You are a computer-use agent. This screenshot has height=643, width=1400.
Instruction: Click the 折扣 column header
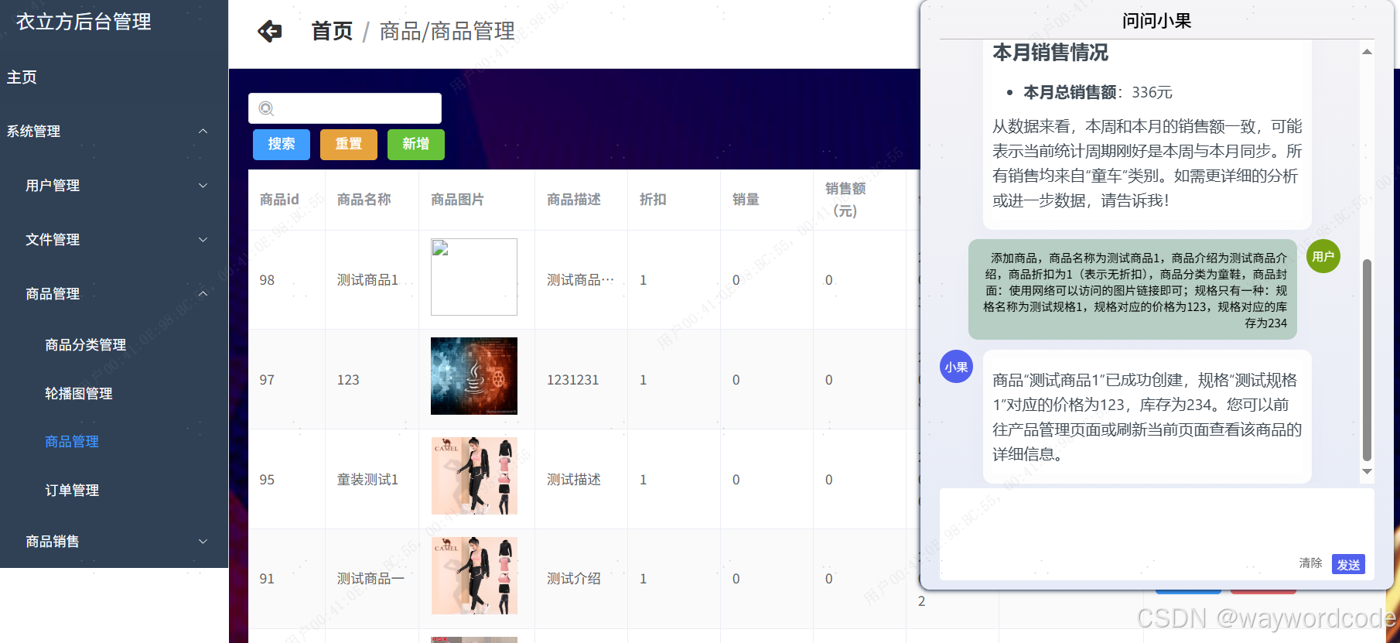click(x=653, y=200)
